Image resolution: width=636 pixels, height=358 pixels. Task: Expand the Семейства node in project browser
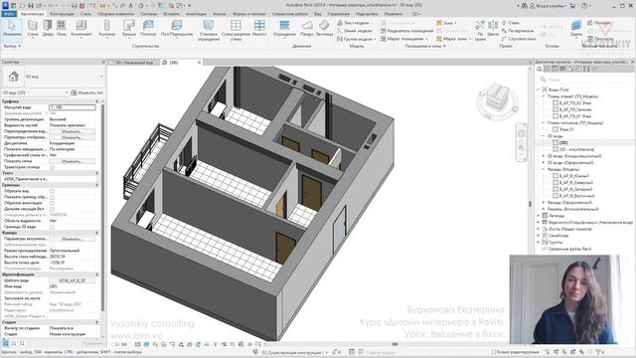coord(539,236)
